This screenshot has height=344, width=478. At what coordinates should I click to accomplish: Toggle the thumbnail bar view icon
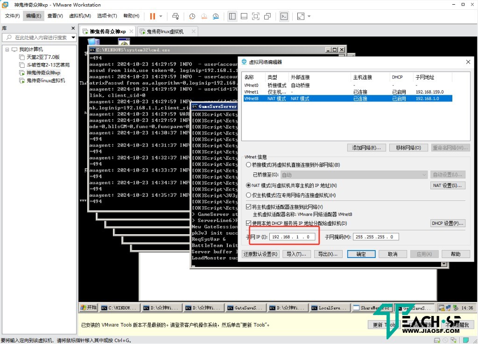click(x=244, y=16)
